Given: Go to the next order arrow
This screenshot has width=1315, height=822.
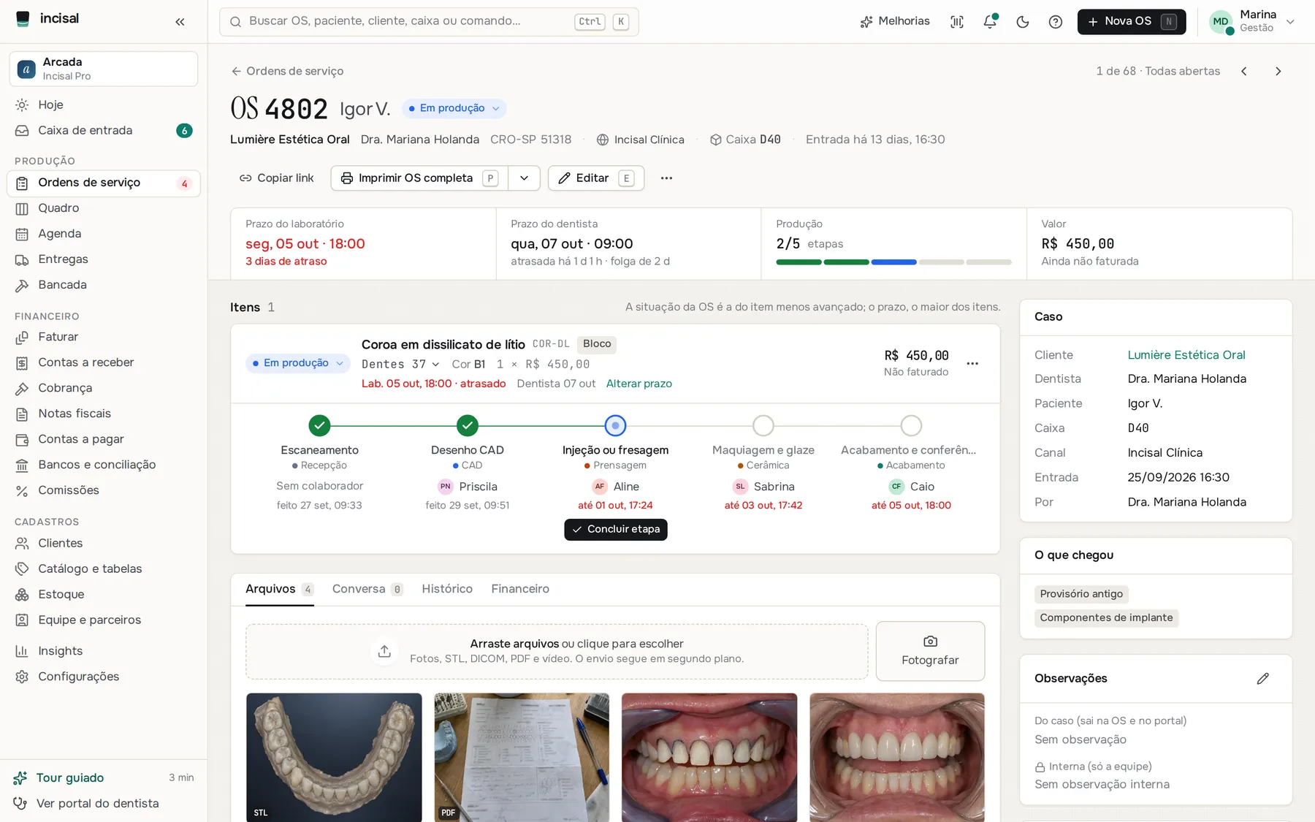Looking at the screenshot, I should 1278,71.
